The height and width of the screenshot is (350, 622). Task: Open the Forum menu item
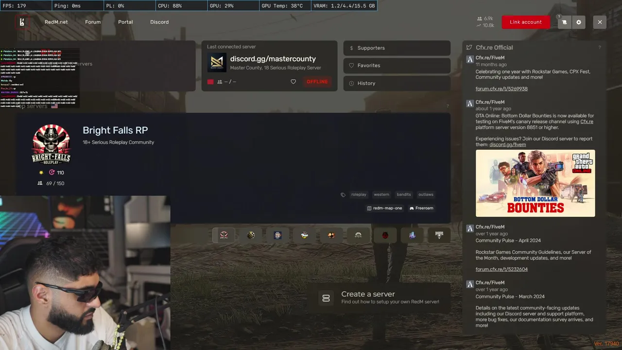click(x=93, y=22)
